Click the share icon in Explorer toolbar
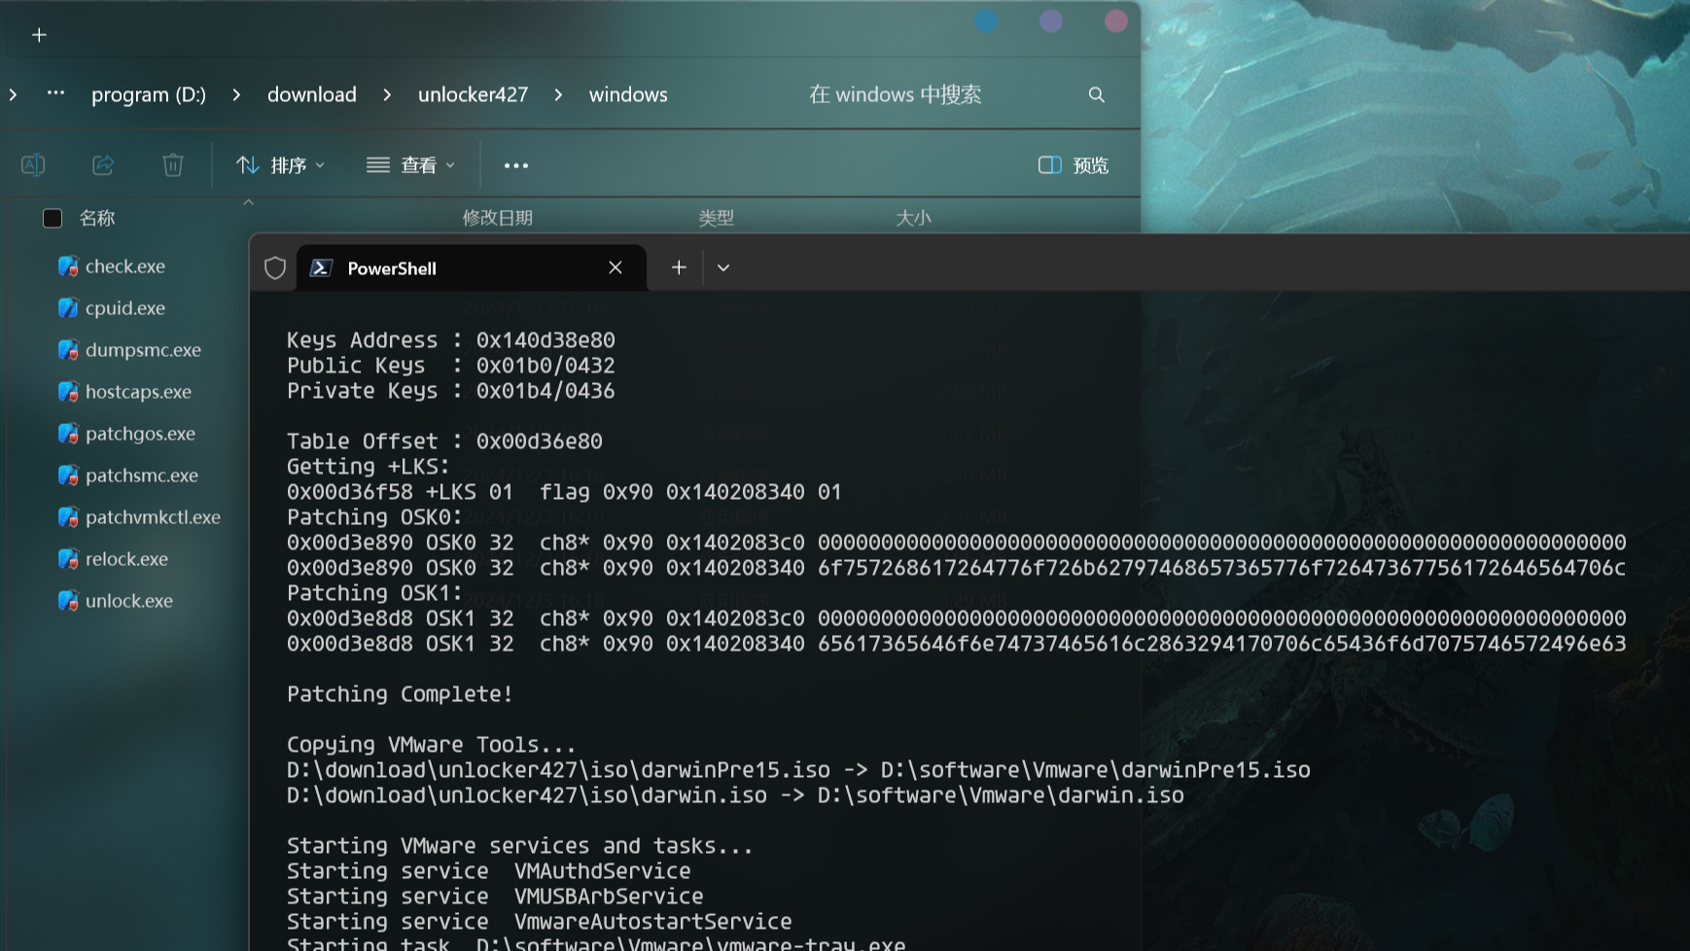The width and height of the screenshot is (1690, 951). 103,165
